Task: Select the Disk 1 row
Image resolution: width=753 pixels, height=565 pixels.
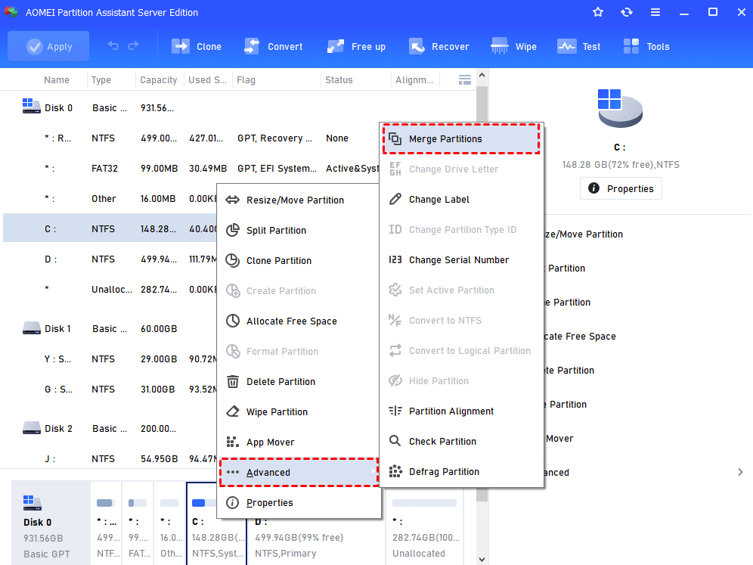Action: point(110,329)
